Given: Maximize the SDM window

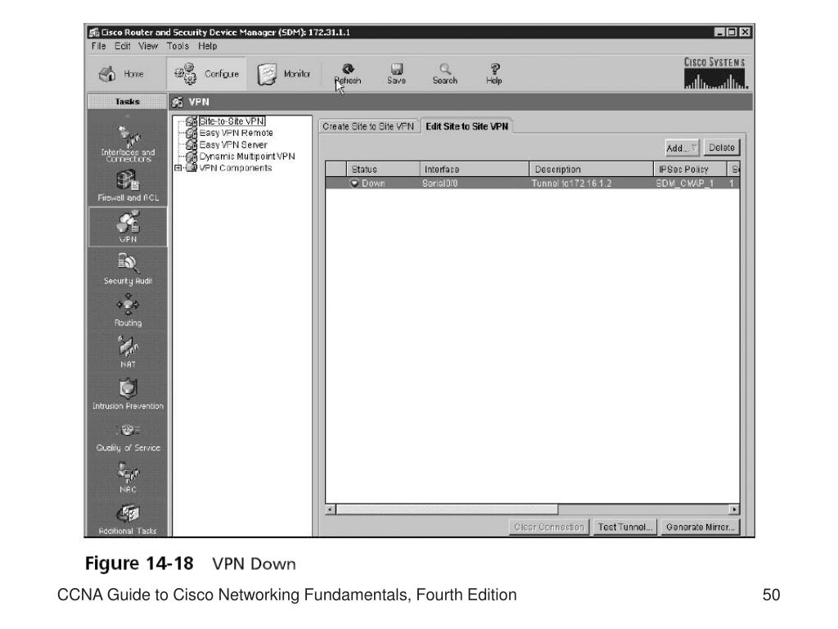Looking at the screenshot, I should (732, 32).
